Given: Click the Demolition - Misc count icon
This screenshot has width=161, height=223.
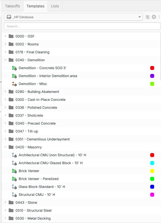Looking at the screenshot, I should click(x=14, y=84).
